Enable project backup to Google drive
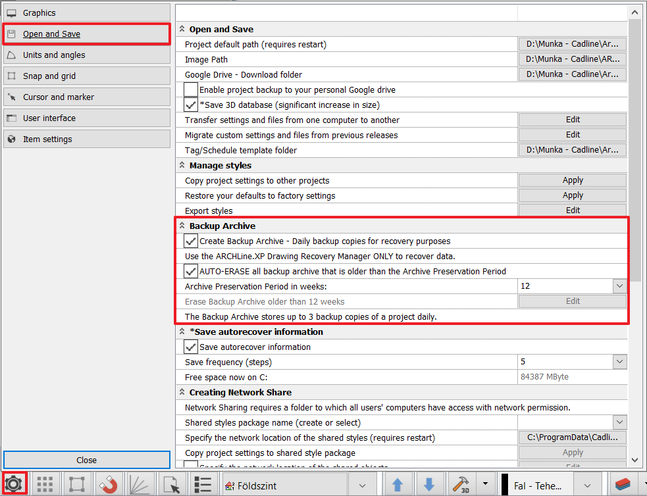The image size is (647, 496). 191,89
